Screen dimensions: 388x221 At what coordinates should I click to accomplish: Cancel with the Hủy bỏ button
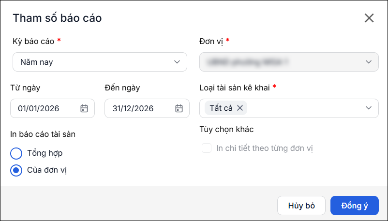point(301,206)
